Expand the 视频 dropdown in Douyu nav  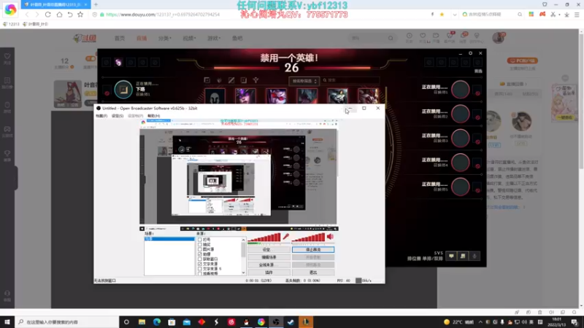[x=189, y=39]
